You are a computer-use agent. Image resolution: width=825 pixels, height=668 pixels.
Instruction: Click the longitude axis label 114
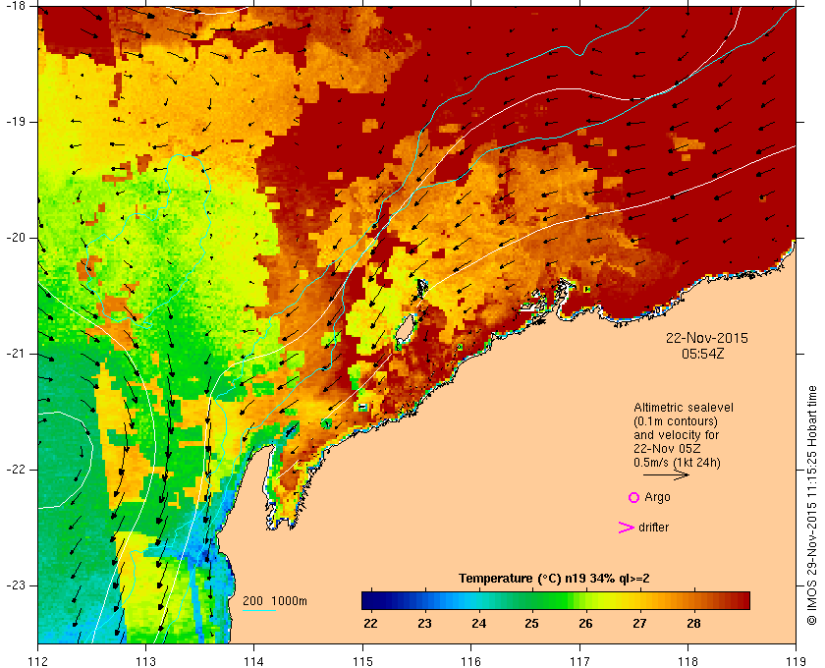click(x=254, y=661)
